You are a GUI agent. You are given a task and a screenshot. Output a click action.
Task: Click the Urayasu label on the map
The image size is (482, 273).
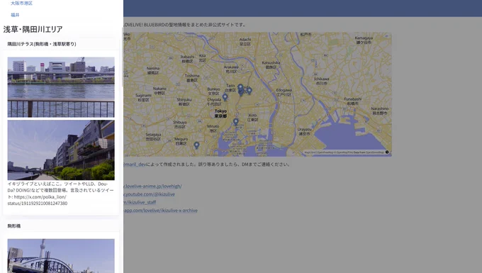[304, 132]
